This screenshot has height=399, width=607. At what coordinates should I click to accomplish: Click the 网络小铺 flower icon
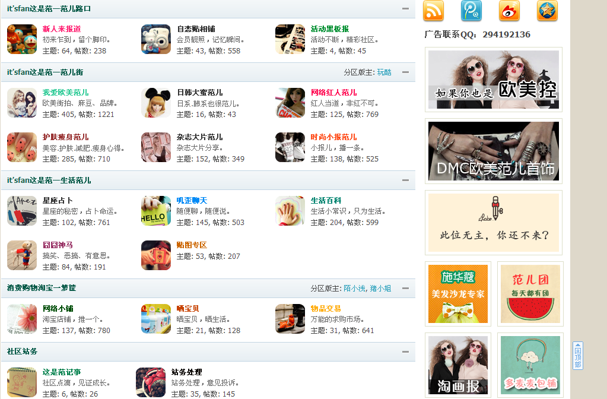(22, 319)
